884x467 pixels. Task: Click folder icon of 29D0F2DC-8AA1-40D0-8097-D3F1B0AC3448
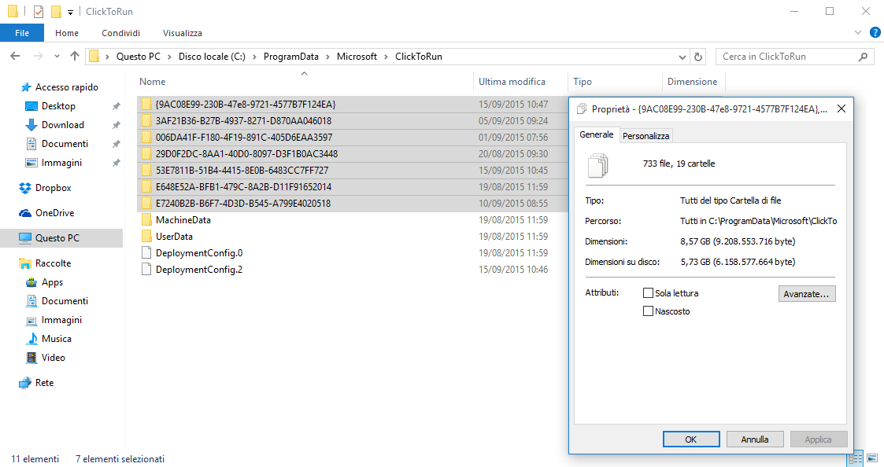point(146,153)
